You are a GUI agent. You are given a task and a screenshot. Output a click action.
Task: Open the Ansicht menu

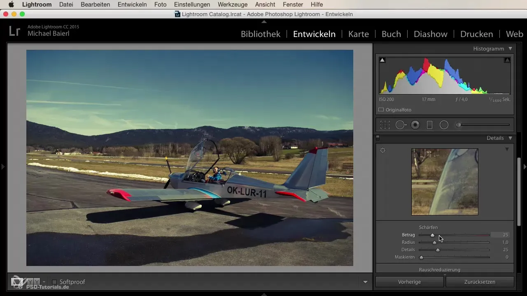[265, 5]
